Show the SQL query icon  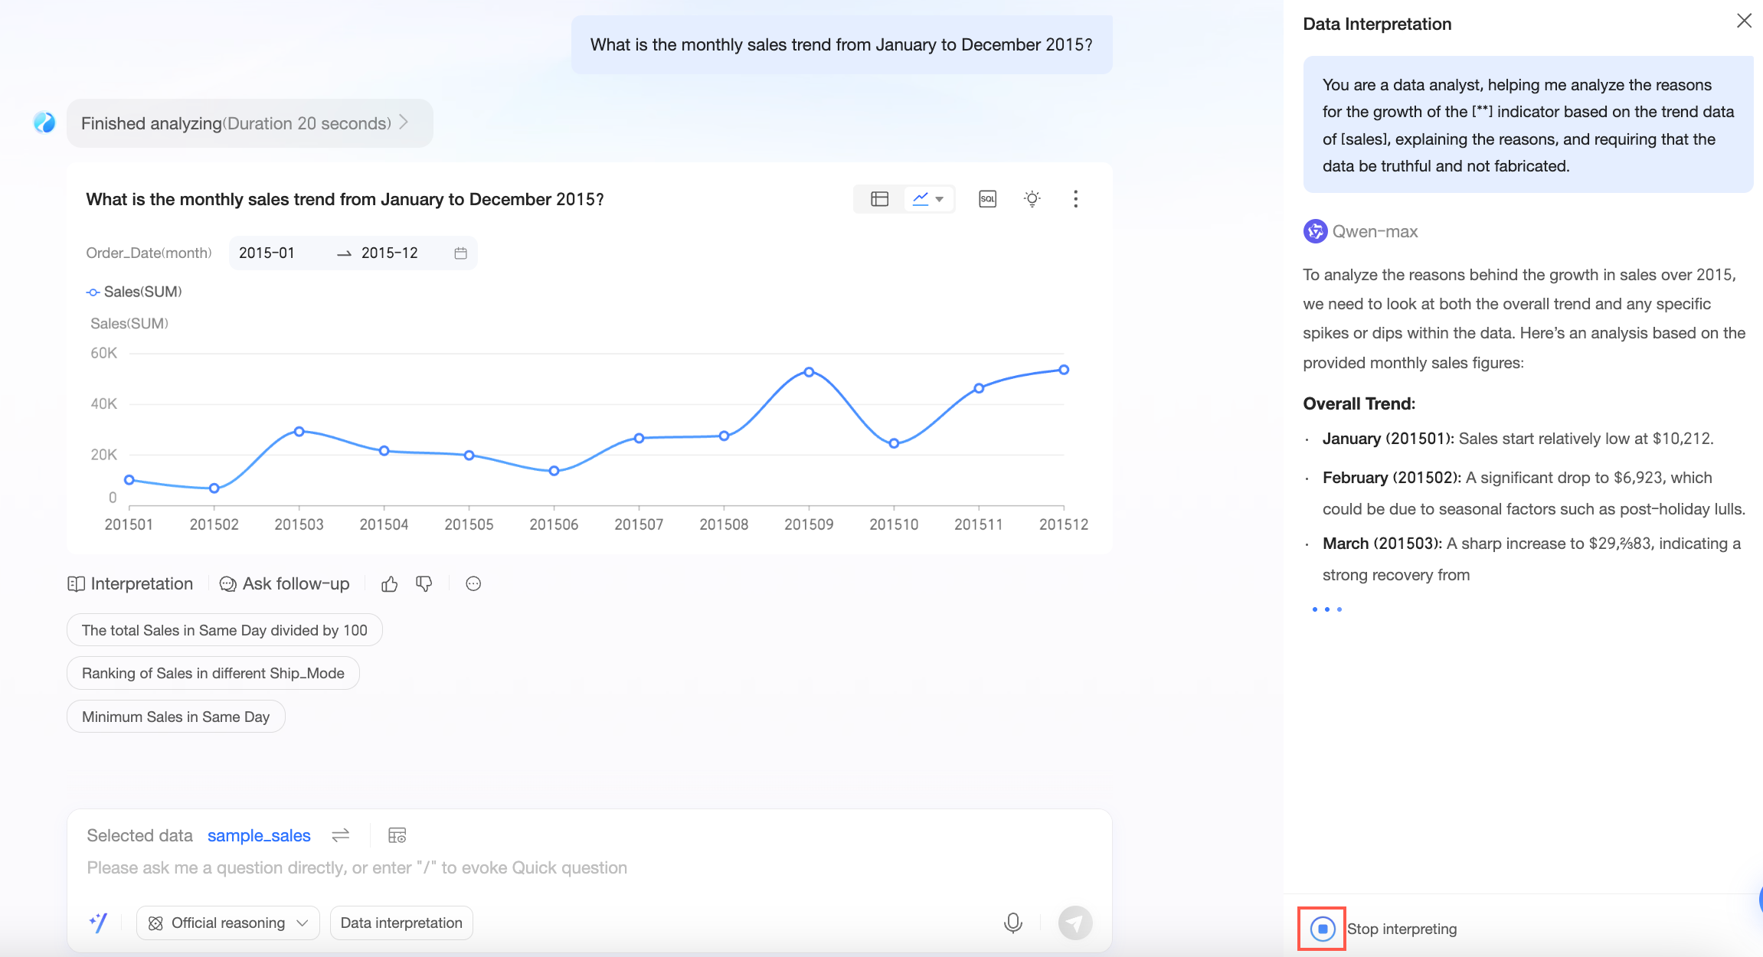(x=987, y=199)
